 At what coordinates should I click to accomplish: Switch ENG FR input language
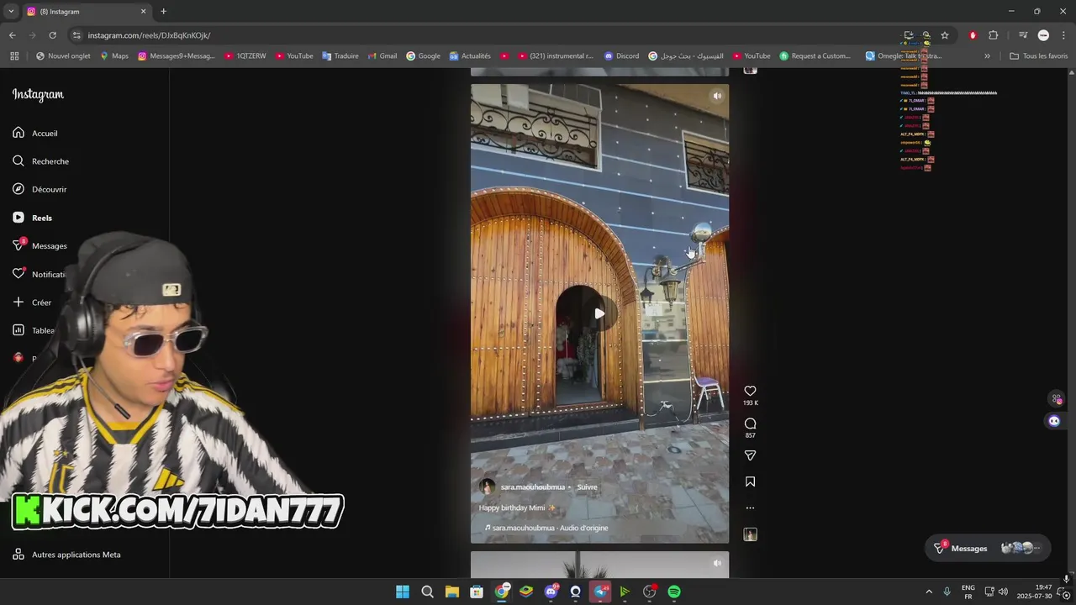pos(968,592)
